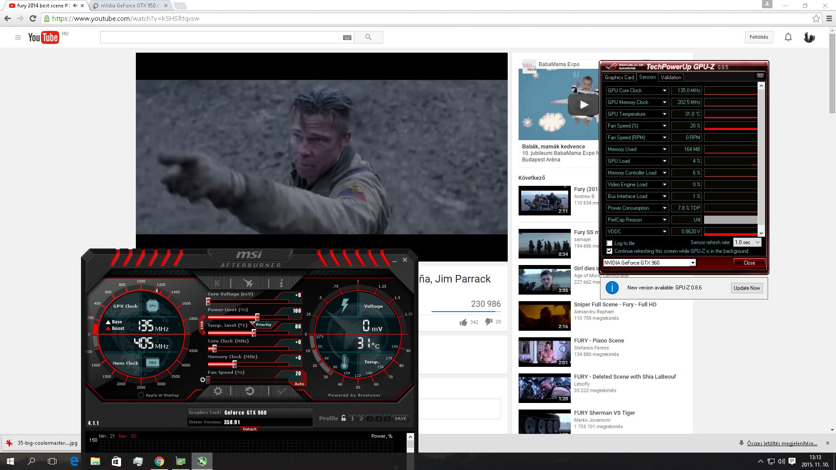
Task: Enable Log to file checkbox in GPU-Z
Action: tap(610, 243)
